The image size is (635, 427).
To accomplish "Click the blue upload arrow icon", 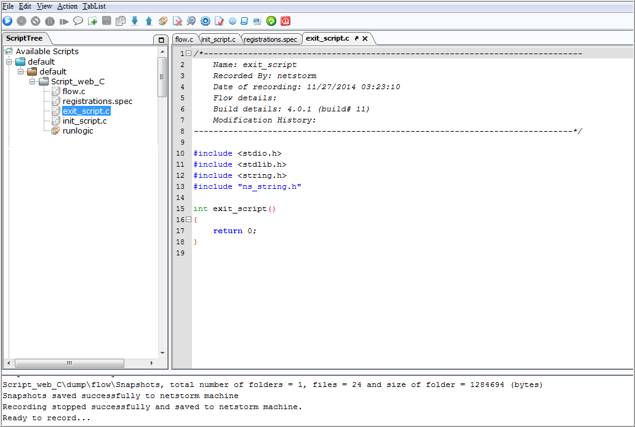I will [x=149, y=21].
